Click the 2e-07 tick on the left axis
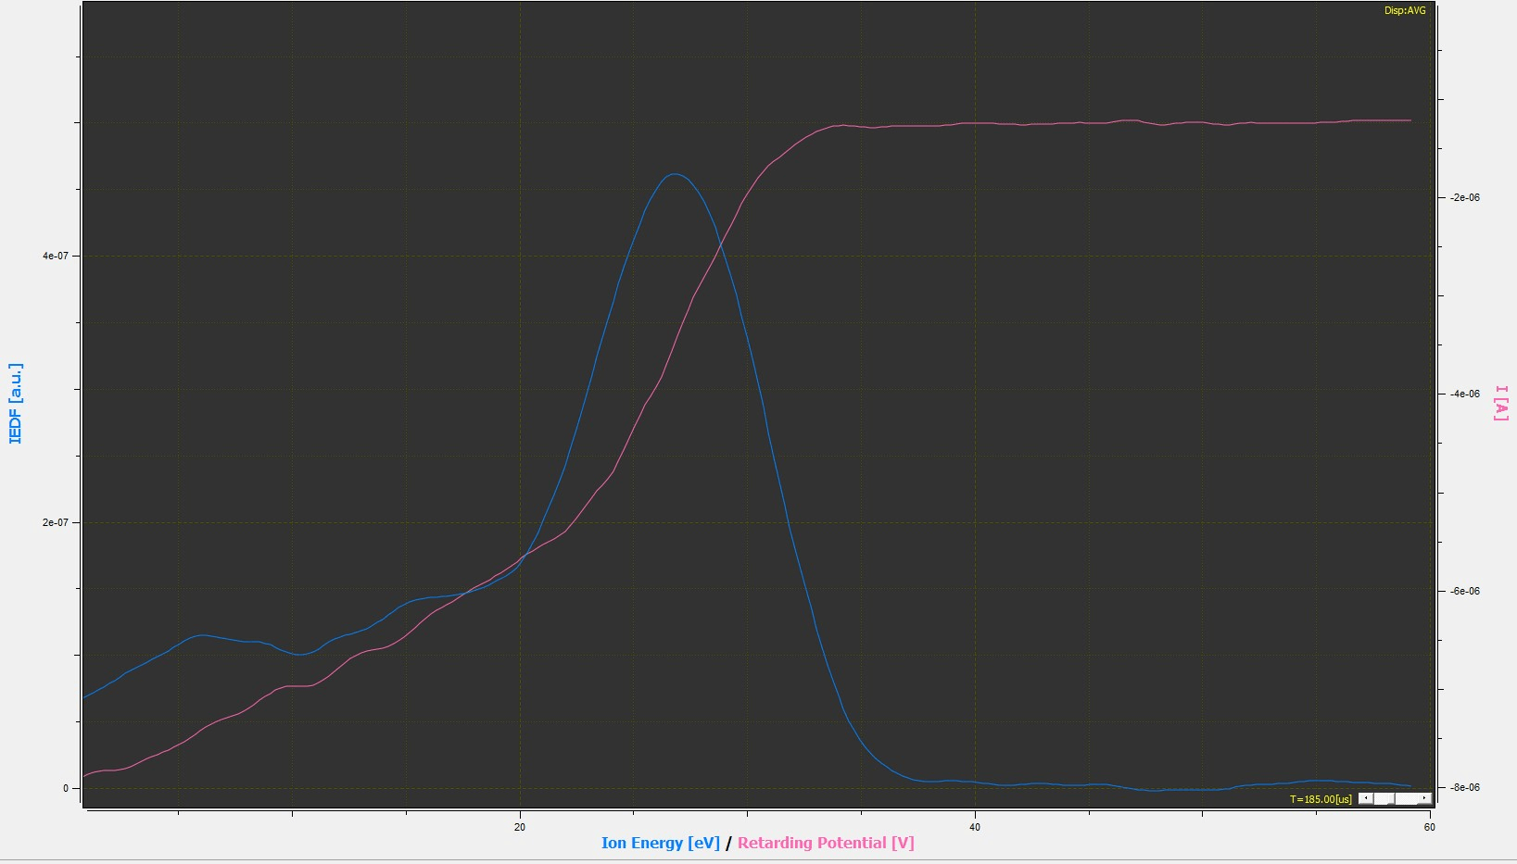Viewport: 1517px width, 864px height. pos(56,522)
